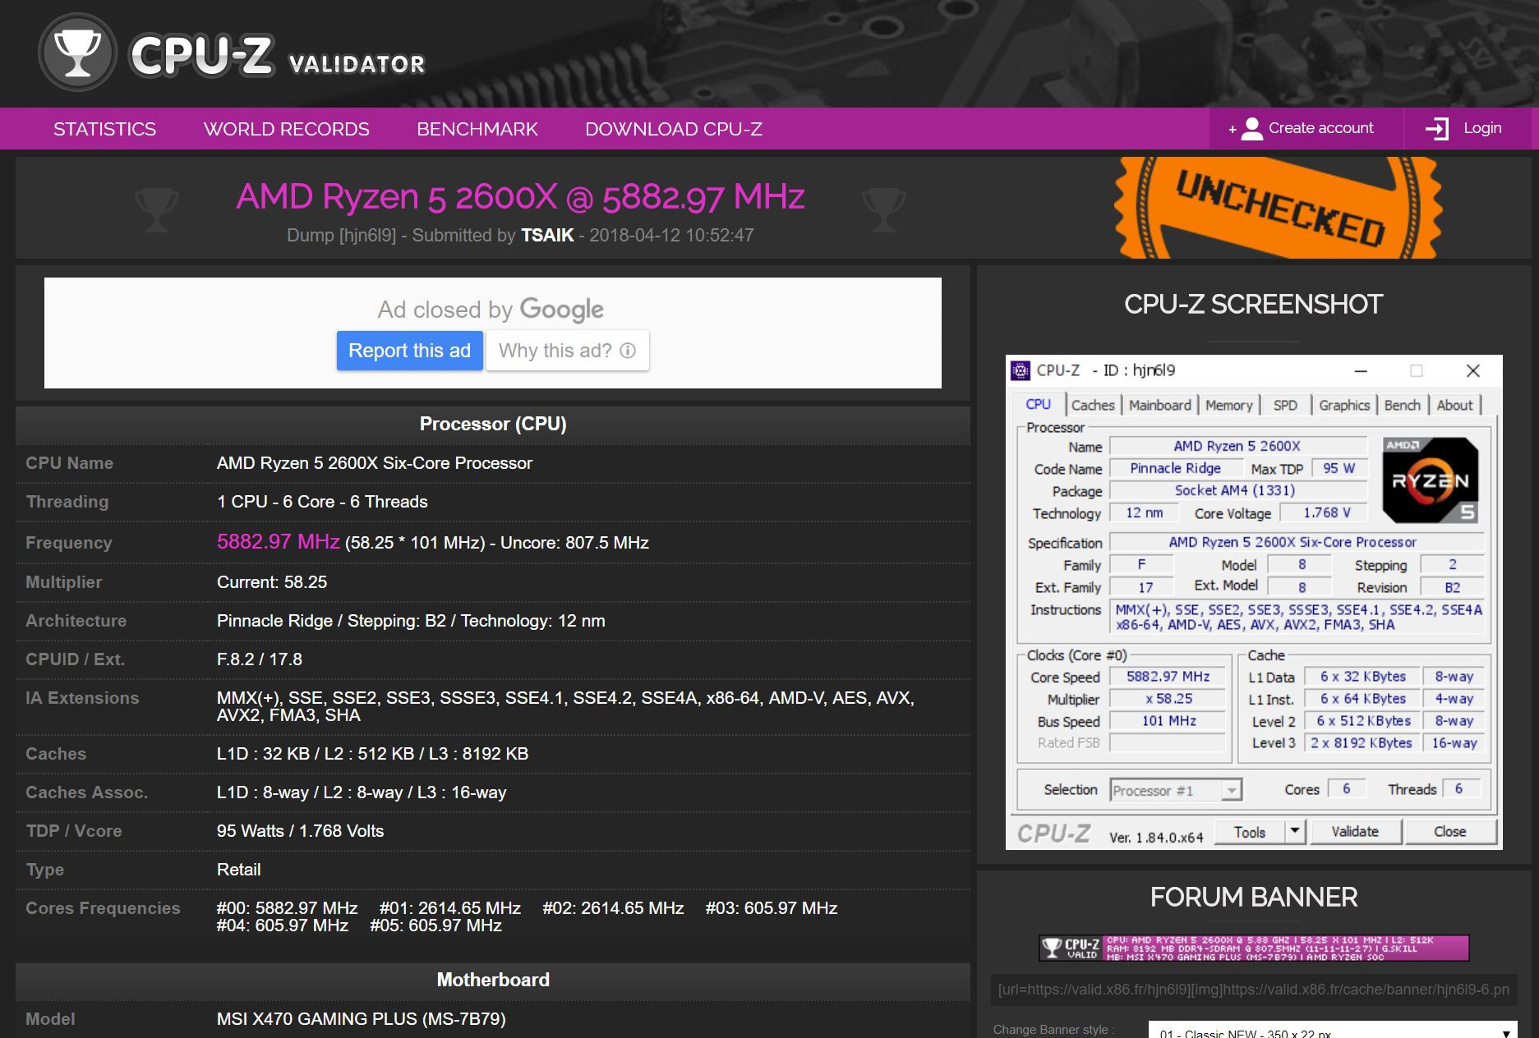Click the 'Report this ad' button
Image resolution: width=1539 pixels, height=1038 pixels.
[409, 351]
